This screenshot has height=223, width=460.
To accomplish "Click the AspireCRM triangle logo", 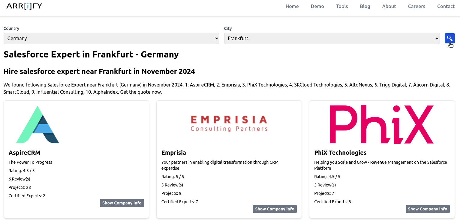I will coord(38,124).
